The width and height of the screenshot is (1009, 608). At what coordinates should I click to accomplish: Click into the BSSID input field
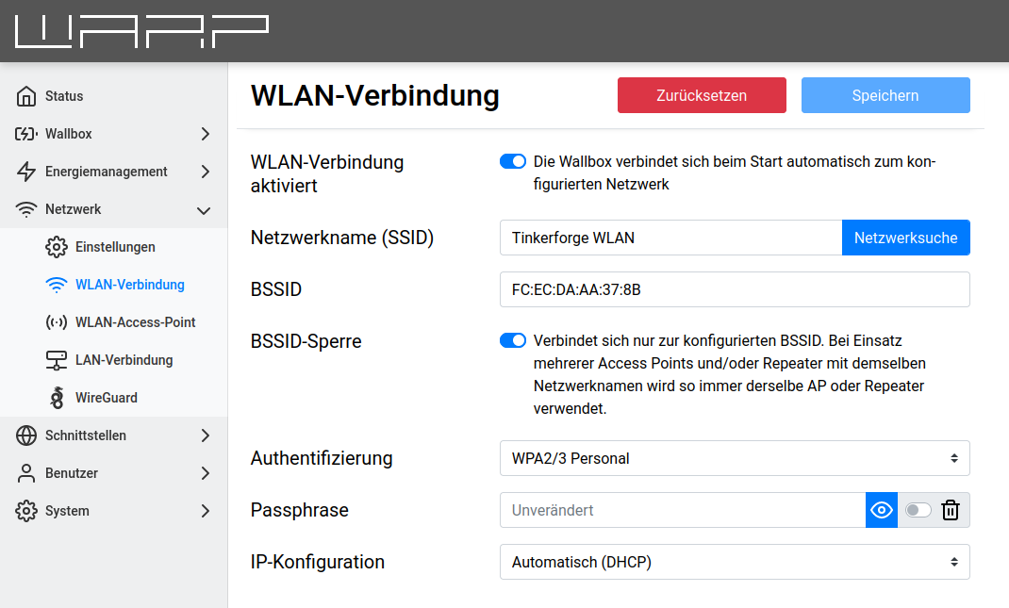click(734, 289)
